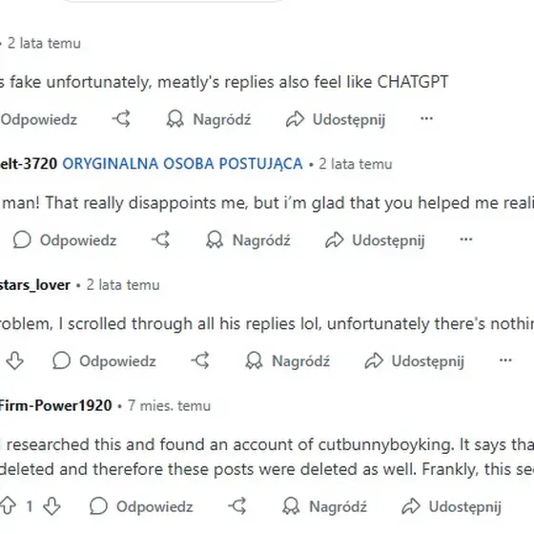Reply to Firm-Power1920 comment via Odpowiedz
This screenshot has width=534, height=534.
[141, 506]
